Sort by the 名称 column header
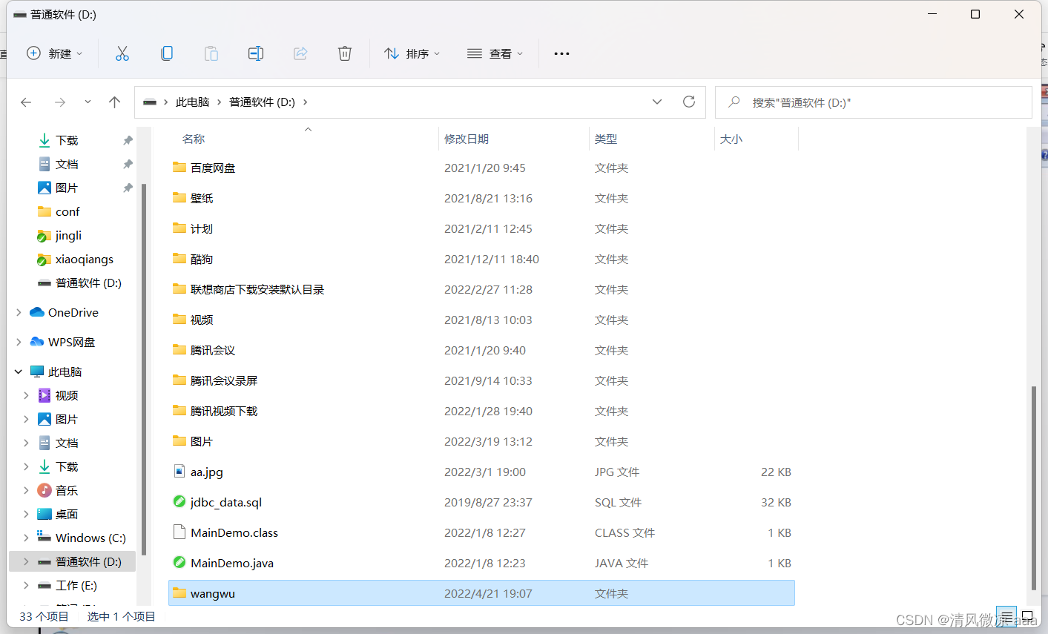 (x=194, y=139)
